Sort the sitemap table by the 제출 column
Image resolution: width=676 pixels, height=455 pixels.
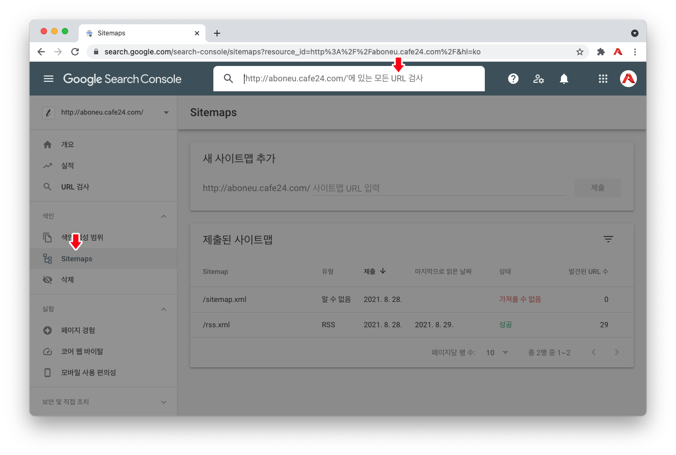[x=375, y=271]
